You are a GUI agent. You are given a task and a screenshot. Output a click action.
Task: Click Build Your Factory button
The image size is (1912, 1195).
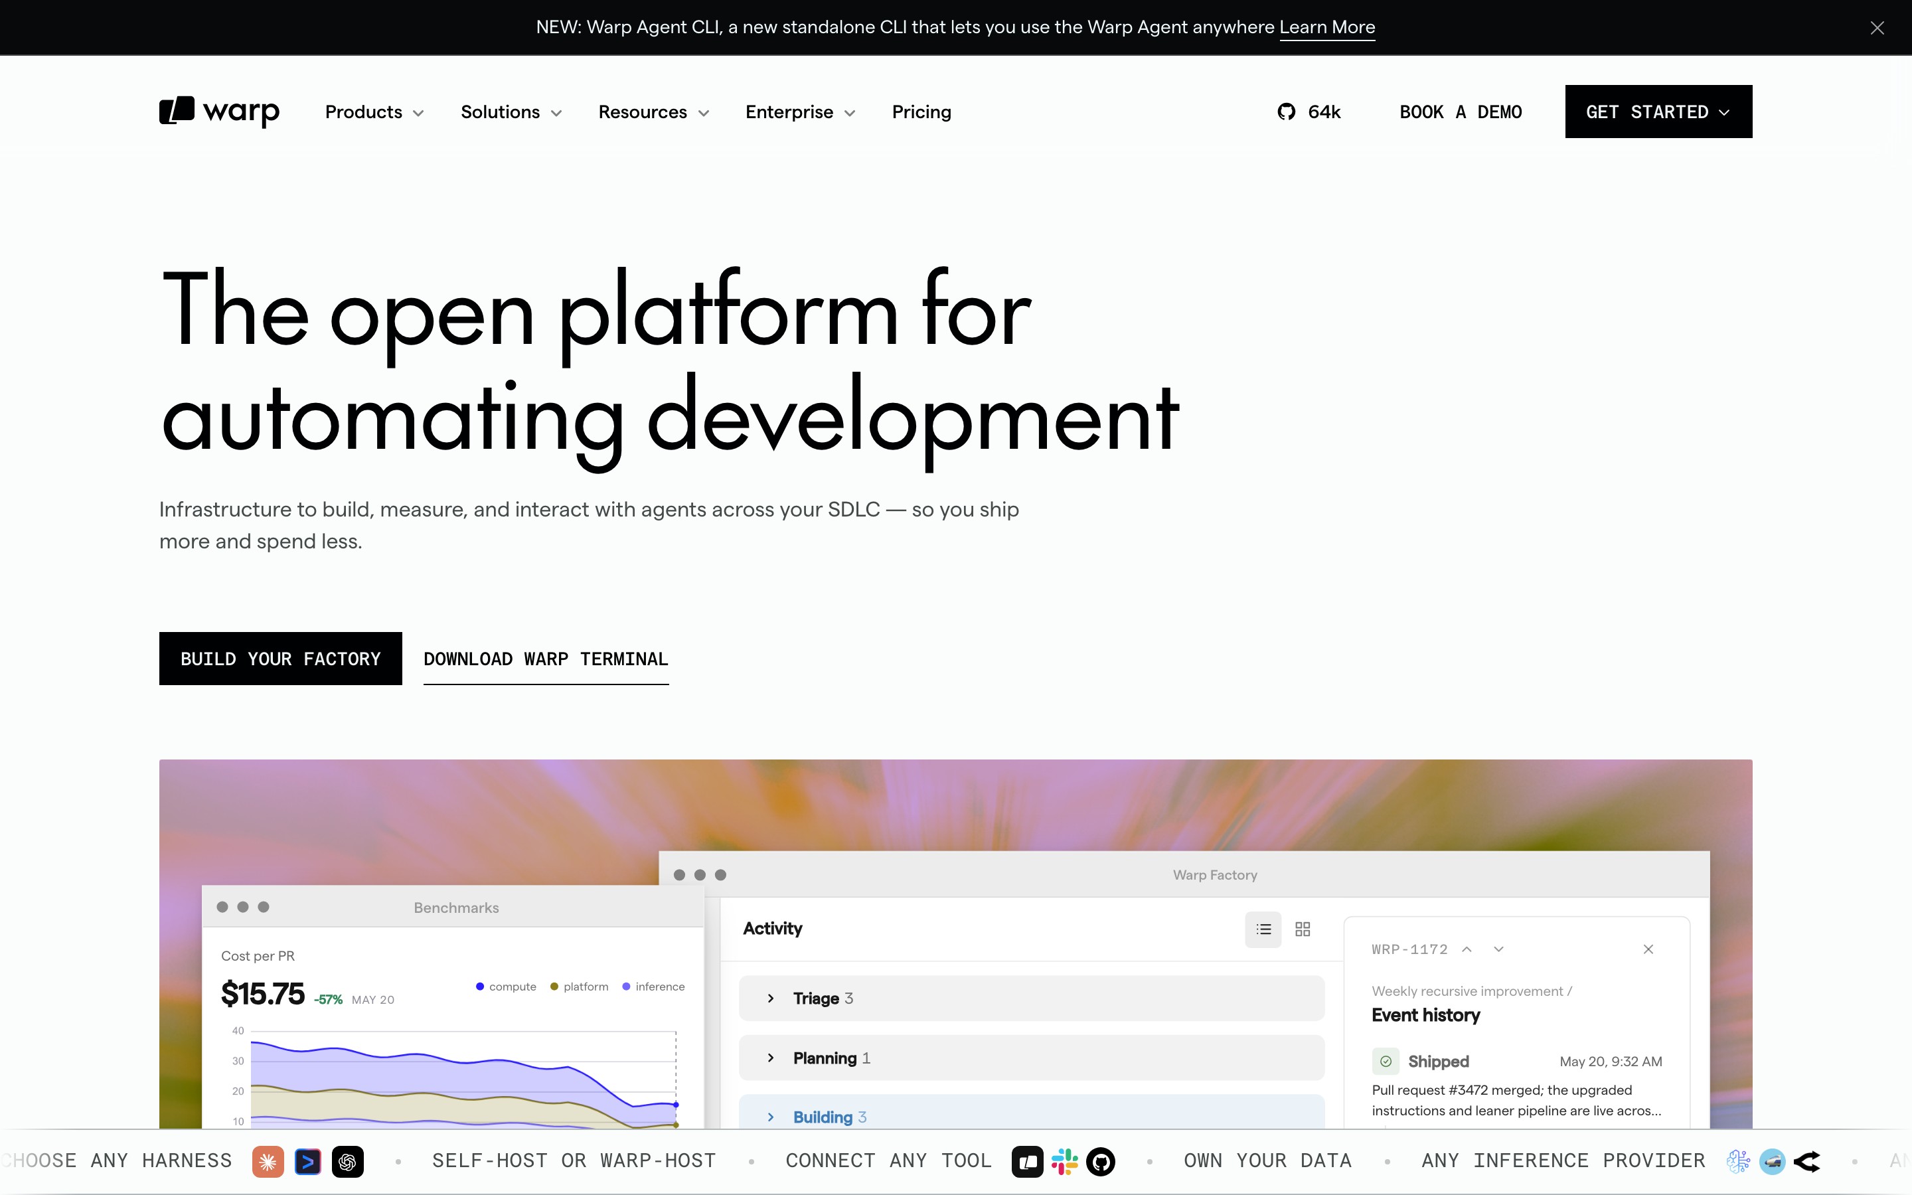280,659
